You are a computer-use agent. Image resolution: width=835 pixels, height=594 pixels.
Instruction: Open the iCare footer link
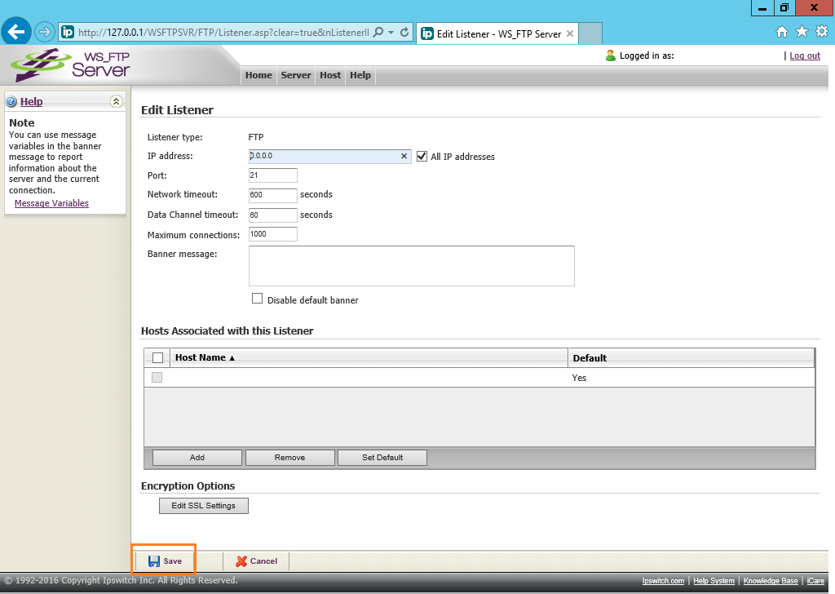815,581
